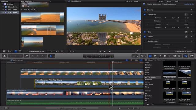Open the tool selector dropdown arrow
This screenshot has height=110, width=196.
(54, 56)
